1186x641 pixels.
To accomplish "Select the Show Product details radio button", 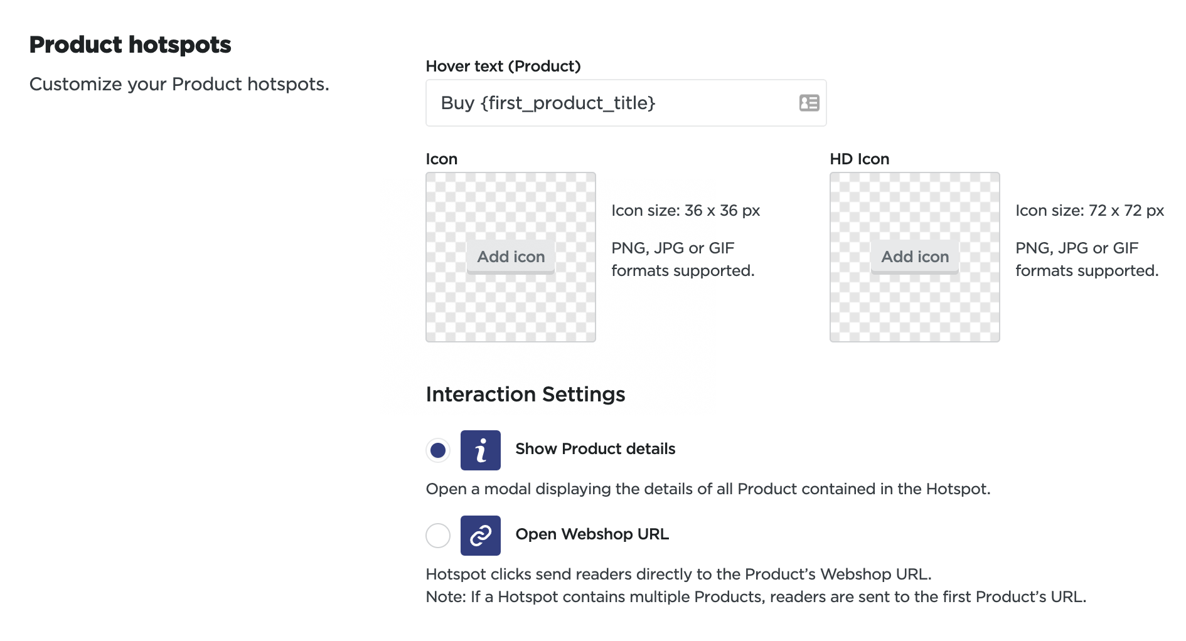I will pyautogui.click(x=438, y=450).
